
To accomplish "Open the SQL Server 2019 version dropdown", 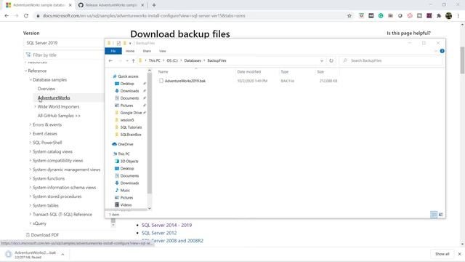I will tap(63, 43).
